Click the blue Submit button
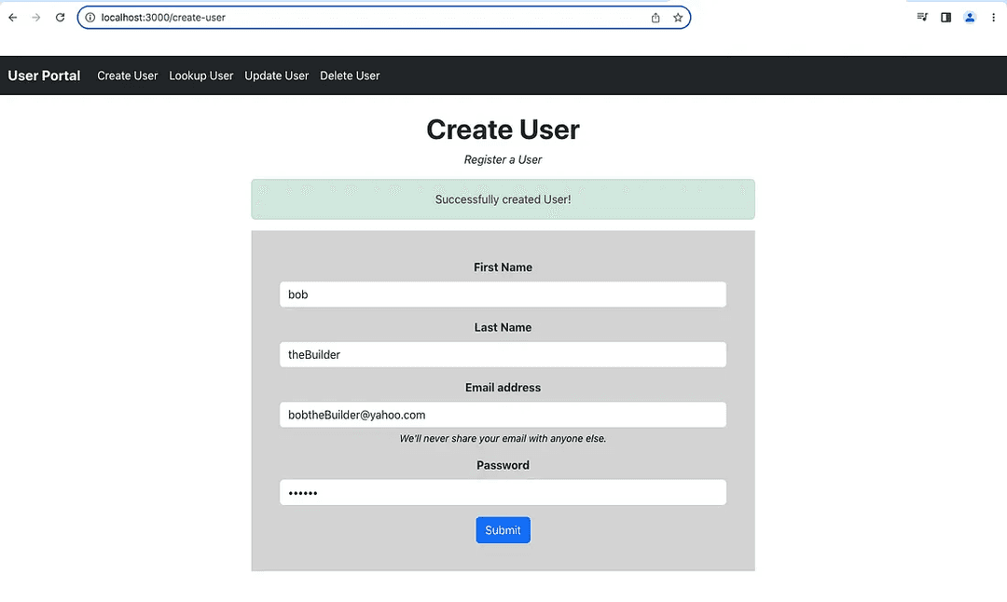 point(503,530)
